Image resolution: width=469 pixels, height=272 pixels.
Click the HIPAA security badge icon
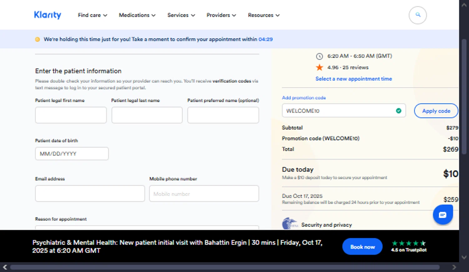(x=290, y=224)
